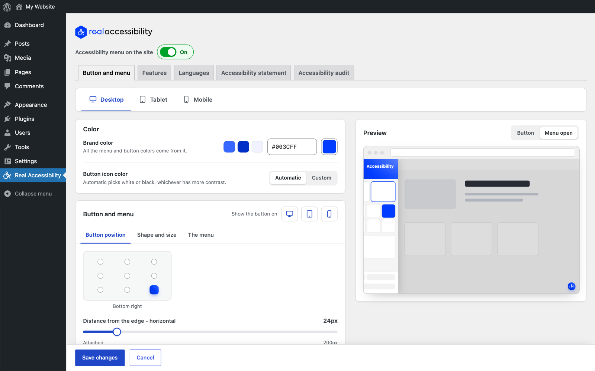The width and height of the screenshot is (595, 371).
Task: Set Button icon color to Automatic
Action: 288,178
